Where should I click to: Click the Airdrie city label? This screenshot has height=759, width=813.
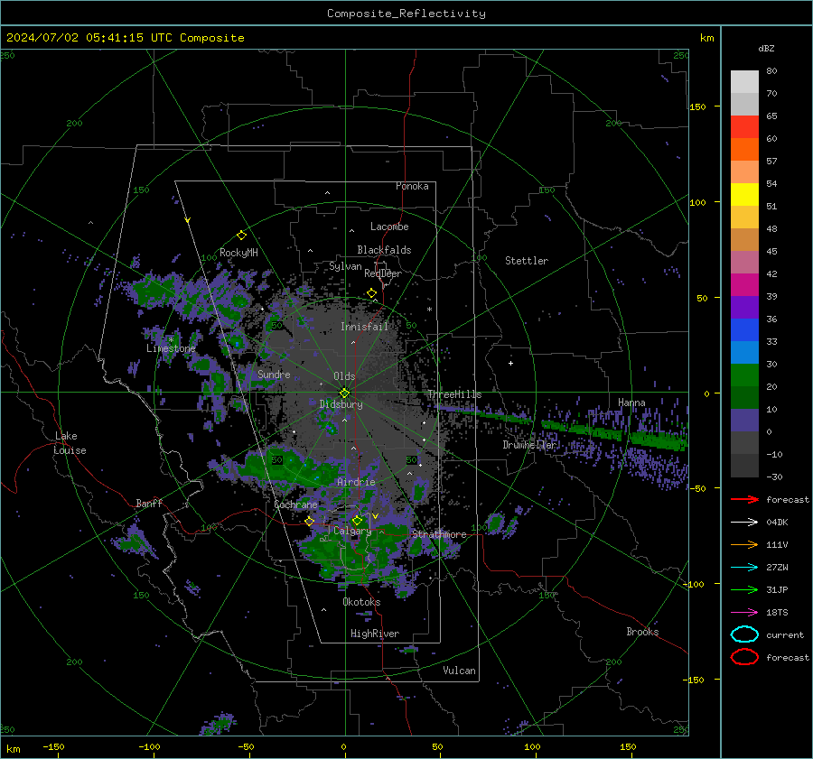[x=356, y=482]
